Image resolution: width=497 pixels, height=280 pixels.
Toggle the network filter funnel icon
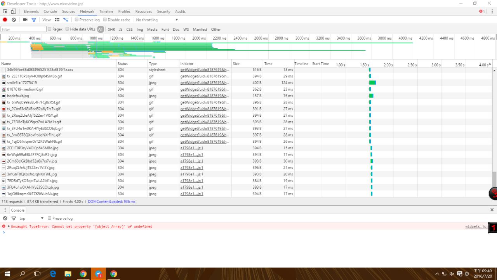pos(34,20)
